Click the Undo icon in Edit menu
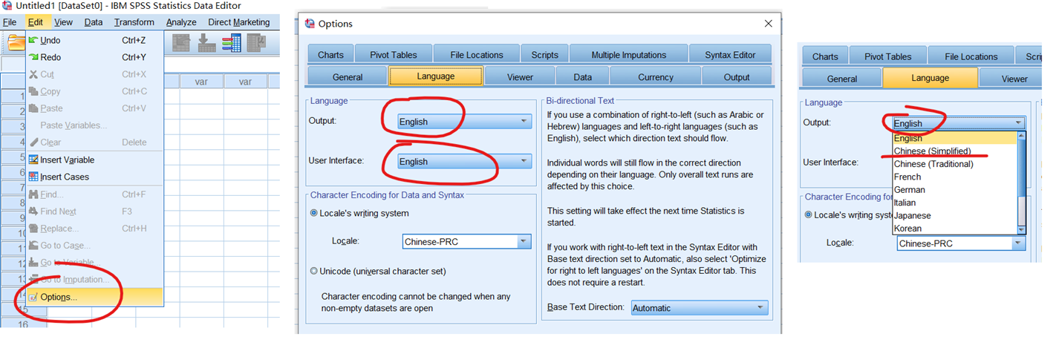This screenshot has width=1053, height=351. (33, 40)
